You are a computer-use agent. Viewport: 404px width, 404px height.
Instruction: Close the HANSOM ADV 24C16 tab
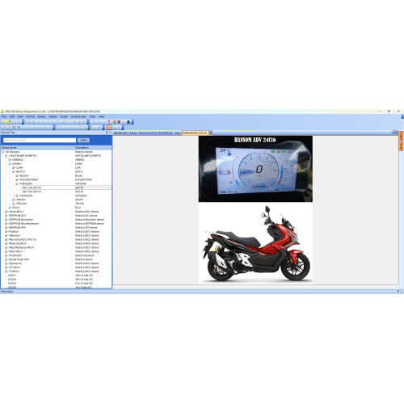[x=211, y=133]
